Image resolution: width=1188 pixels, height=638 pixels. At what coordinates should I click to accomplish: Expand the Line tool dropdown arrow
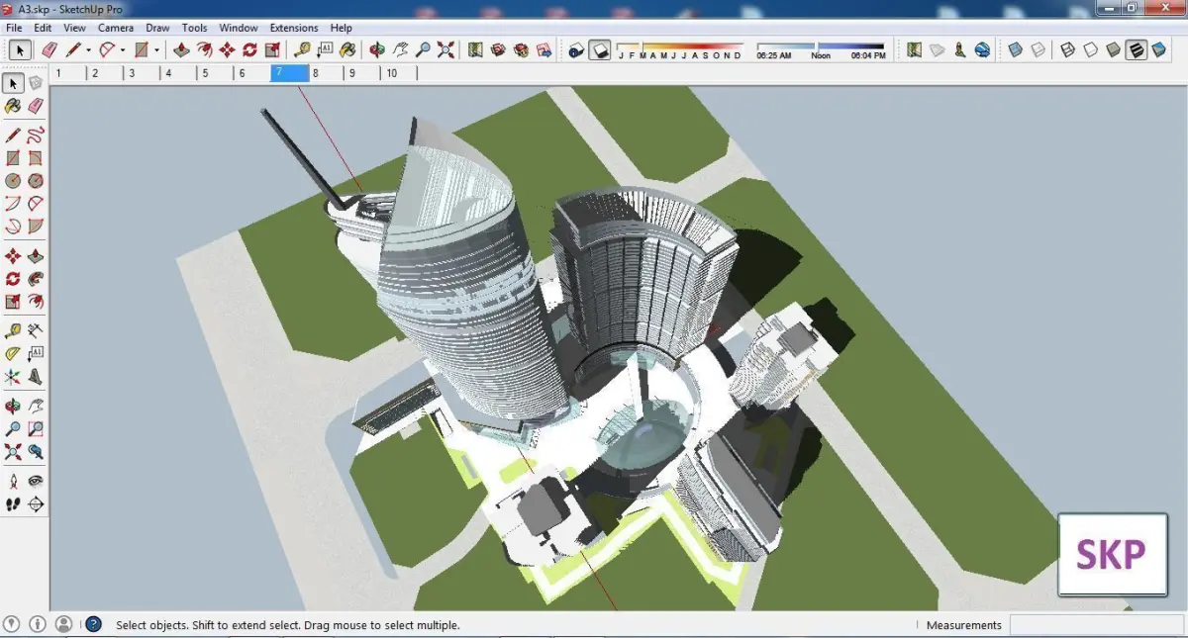point(88,49)
